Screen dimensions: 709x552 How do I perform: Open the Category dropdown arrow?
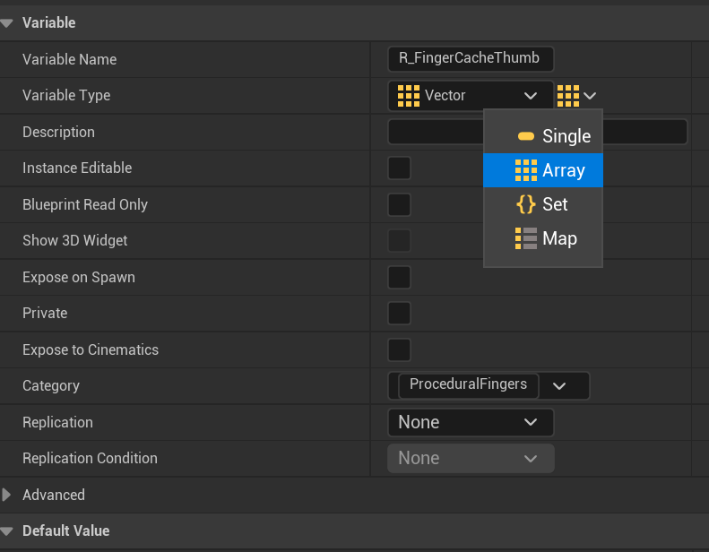pos(559,386)
